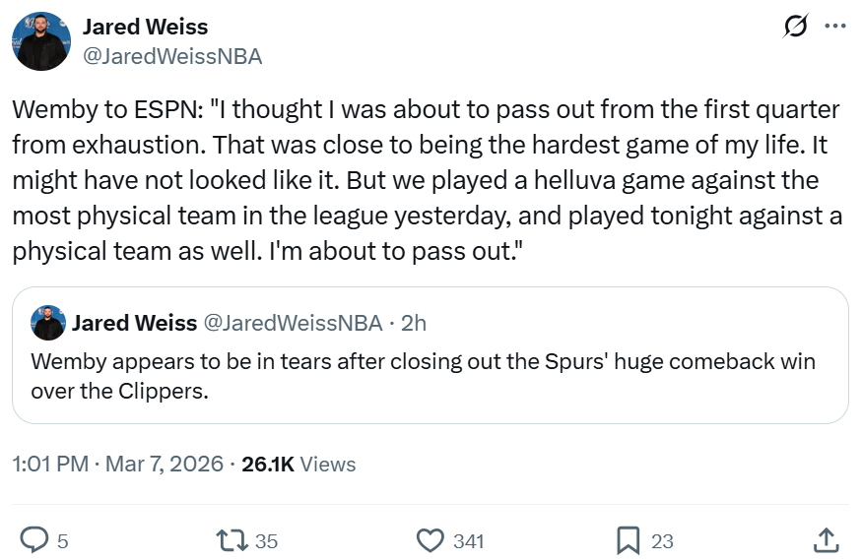
Task: Open the share tweet icon
Action: click(x=826, y=539)
